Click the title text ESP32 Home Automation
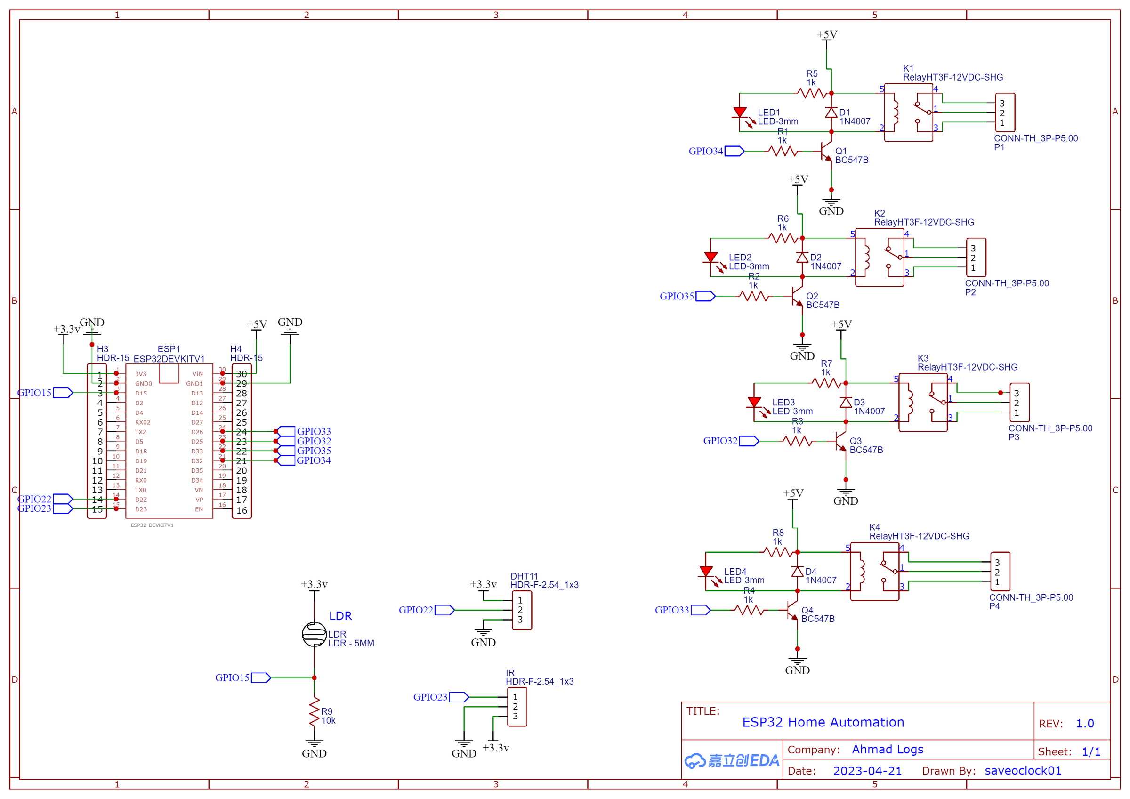Screen dimensions: 1130x799 823,723
